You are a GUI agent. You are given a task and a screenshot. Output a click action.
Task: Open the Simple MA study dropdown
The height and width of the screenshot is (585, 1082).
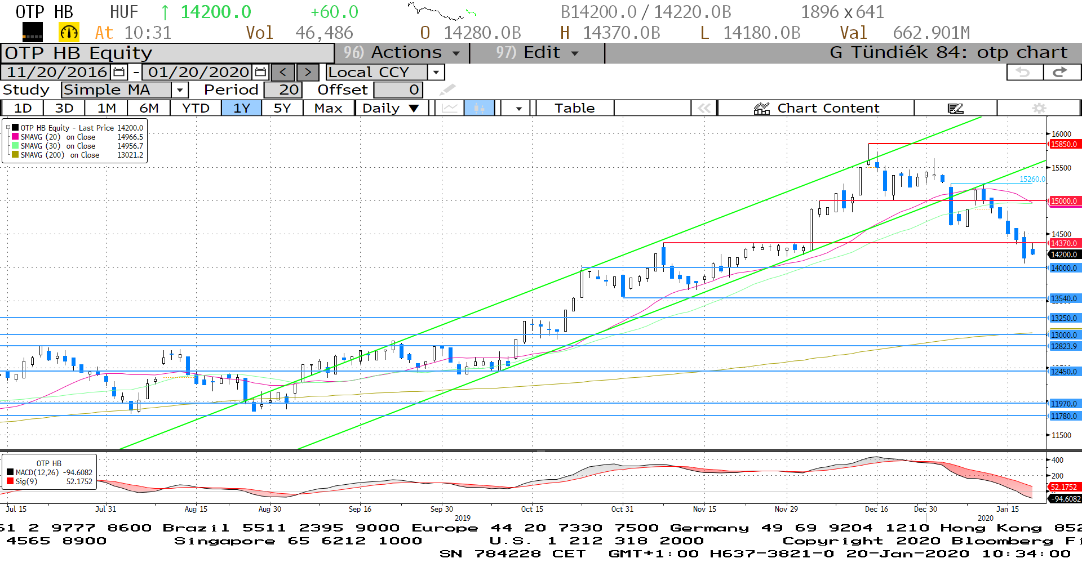click(x=180, y=90)
